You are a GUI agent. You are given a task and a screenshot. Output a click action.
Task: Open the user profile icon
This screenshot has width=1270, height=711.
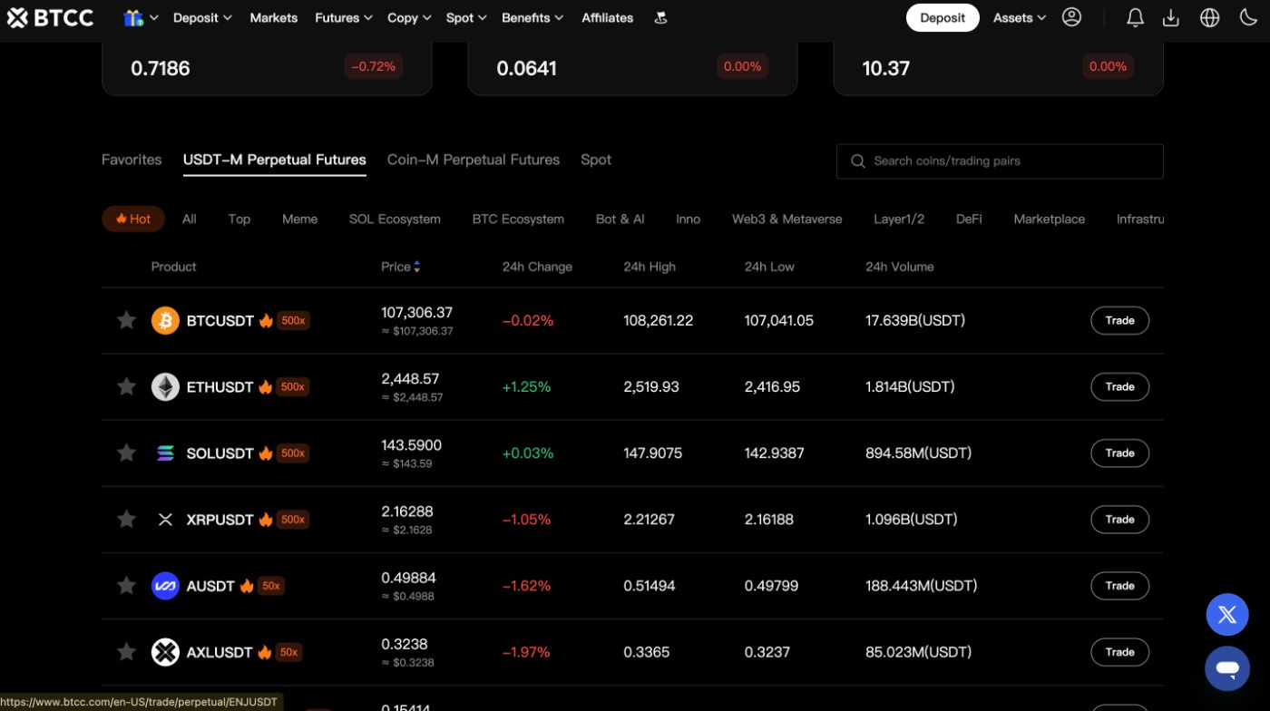1071,17
